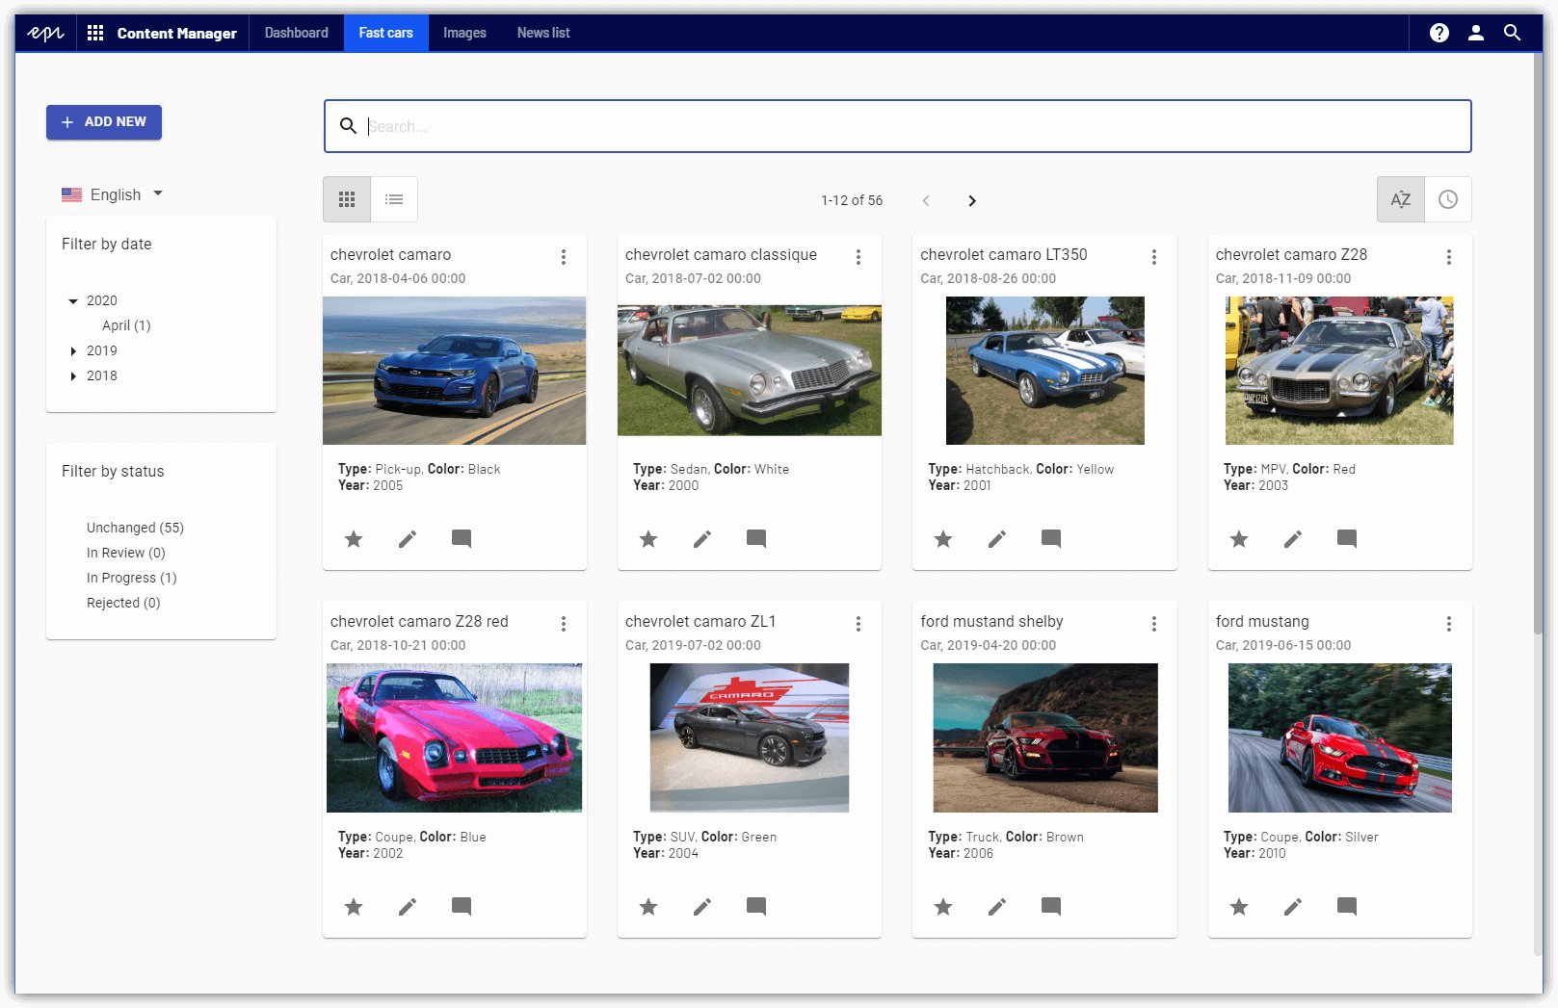Screen dimensions: 1558x1008
Task: Switch to the Images tab
Action: point(464,33)
